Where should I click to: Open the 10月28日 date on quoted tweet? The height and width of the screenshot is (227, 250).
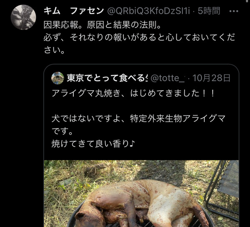pos(211,78)
